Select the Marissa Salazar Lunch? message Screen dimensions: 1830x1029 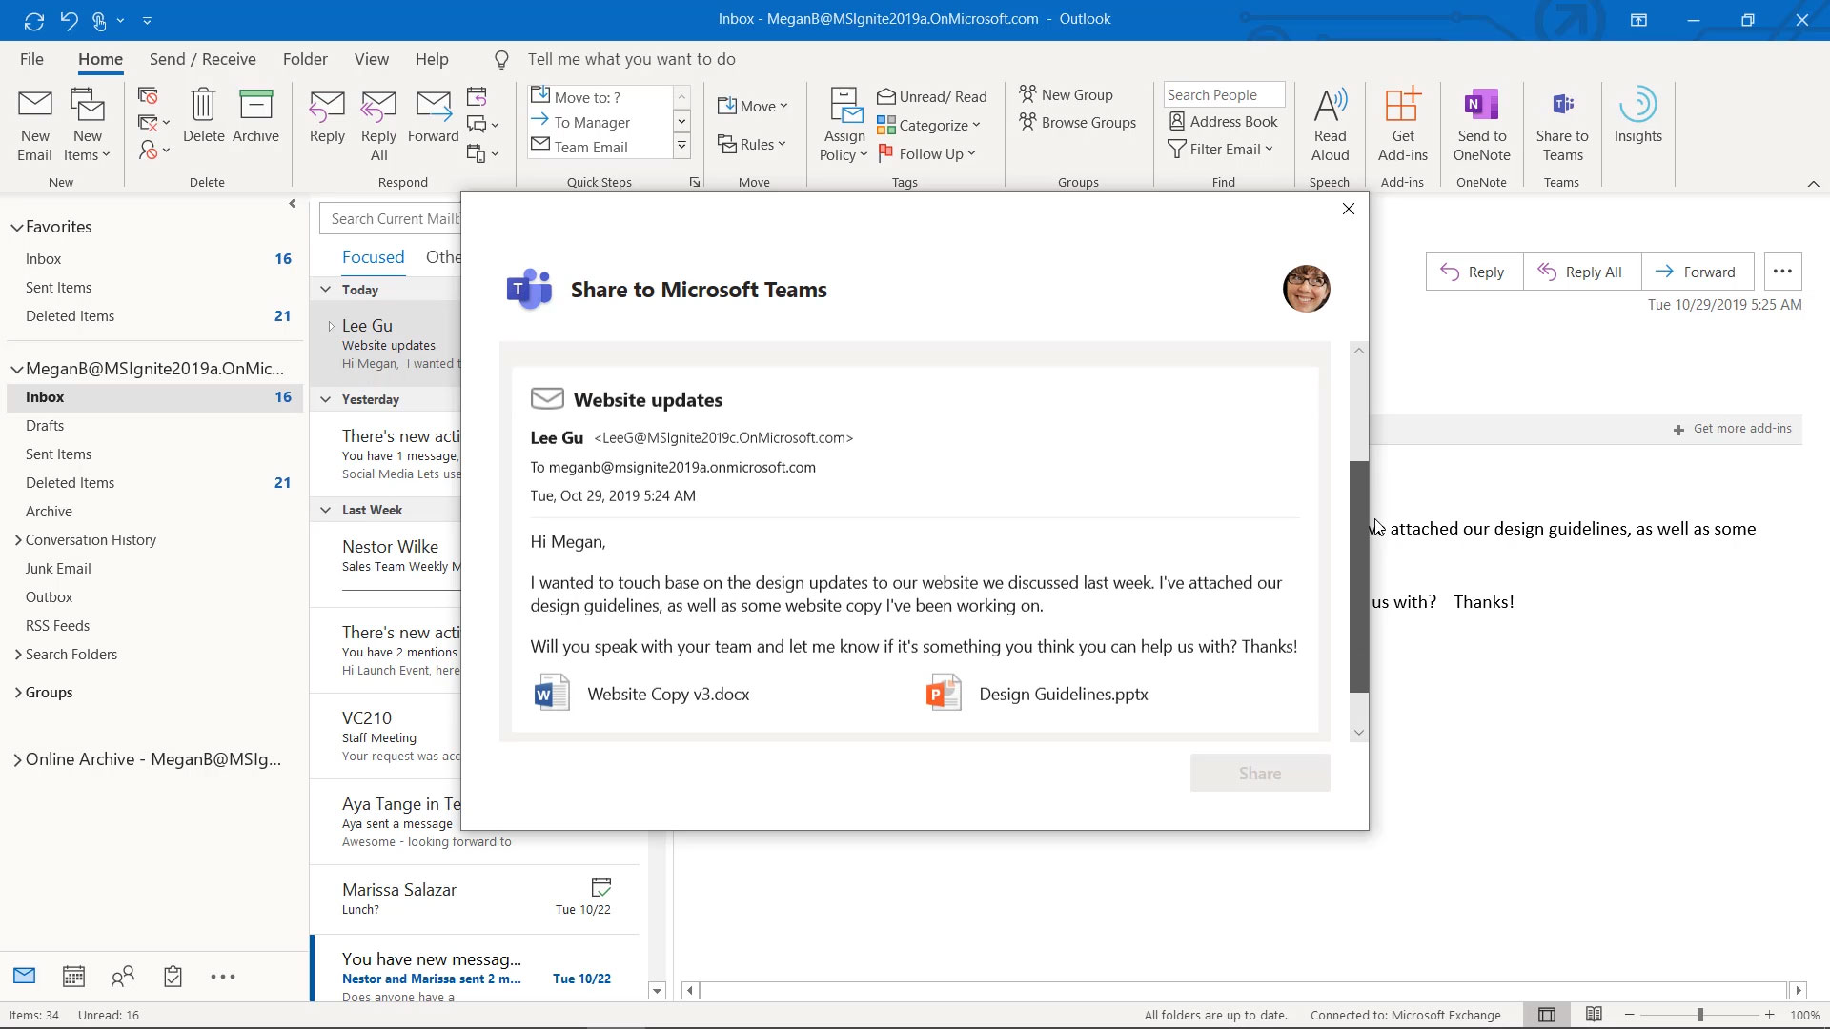[x=477, y=898]
